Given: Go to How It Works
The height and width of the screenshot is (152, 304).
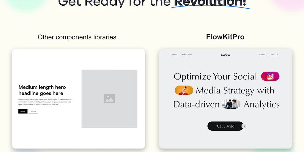Looking at the screenshot, I should point(187,55).
